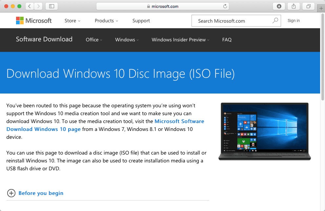Open the Store dropdown menu
This screenshot has width=325, height=211.
pos(72,21)
